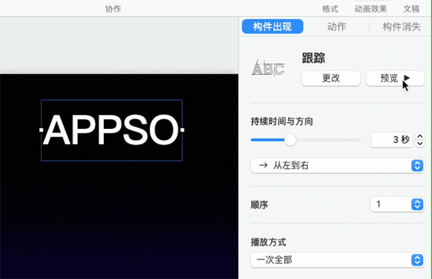Viewport: 432px width, 279px height.
Task: Click the 预览 preview button
Action: point(395,78)
